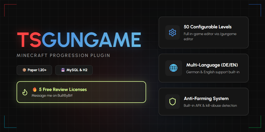Click "Message me on BuiltByBit!" text
This screenshot has height=132, width=265.
(52, 95)
